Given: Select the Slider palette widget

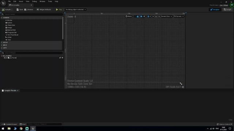Looking at the screenshot, I should click(8, 37).
